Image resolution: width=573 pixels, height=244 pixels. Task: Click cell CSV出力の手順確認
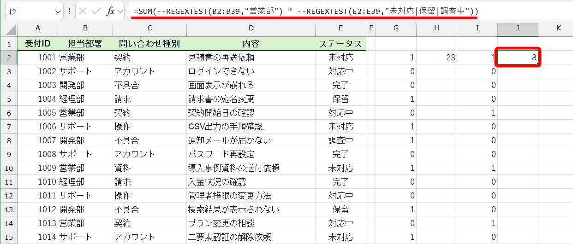(251, 127)
